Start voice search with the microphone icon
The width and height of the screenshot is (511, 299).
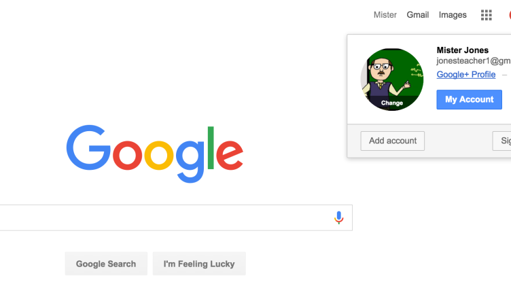[x=338, y=217]
